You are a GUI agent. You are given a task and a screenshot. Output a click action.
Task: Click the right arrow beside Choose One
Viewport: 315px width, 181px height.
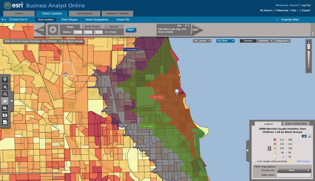coord(5,20)
